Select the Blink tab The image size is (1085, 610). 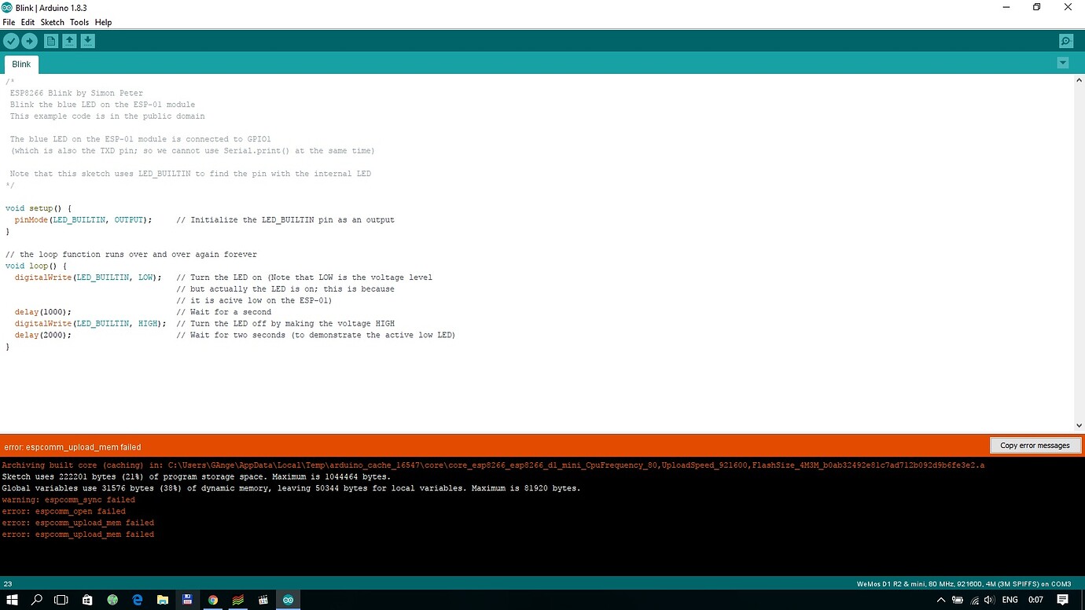click(x=20, y=64)
